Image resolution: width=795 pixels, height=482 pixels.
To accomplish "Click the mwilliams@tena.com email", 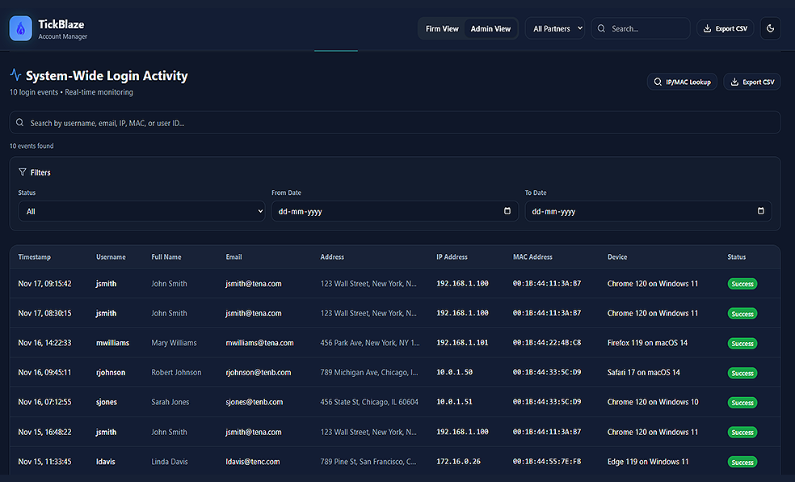I will click(259, 343).
